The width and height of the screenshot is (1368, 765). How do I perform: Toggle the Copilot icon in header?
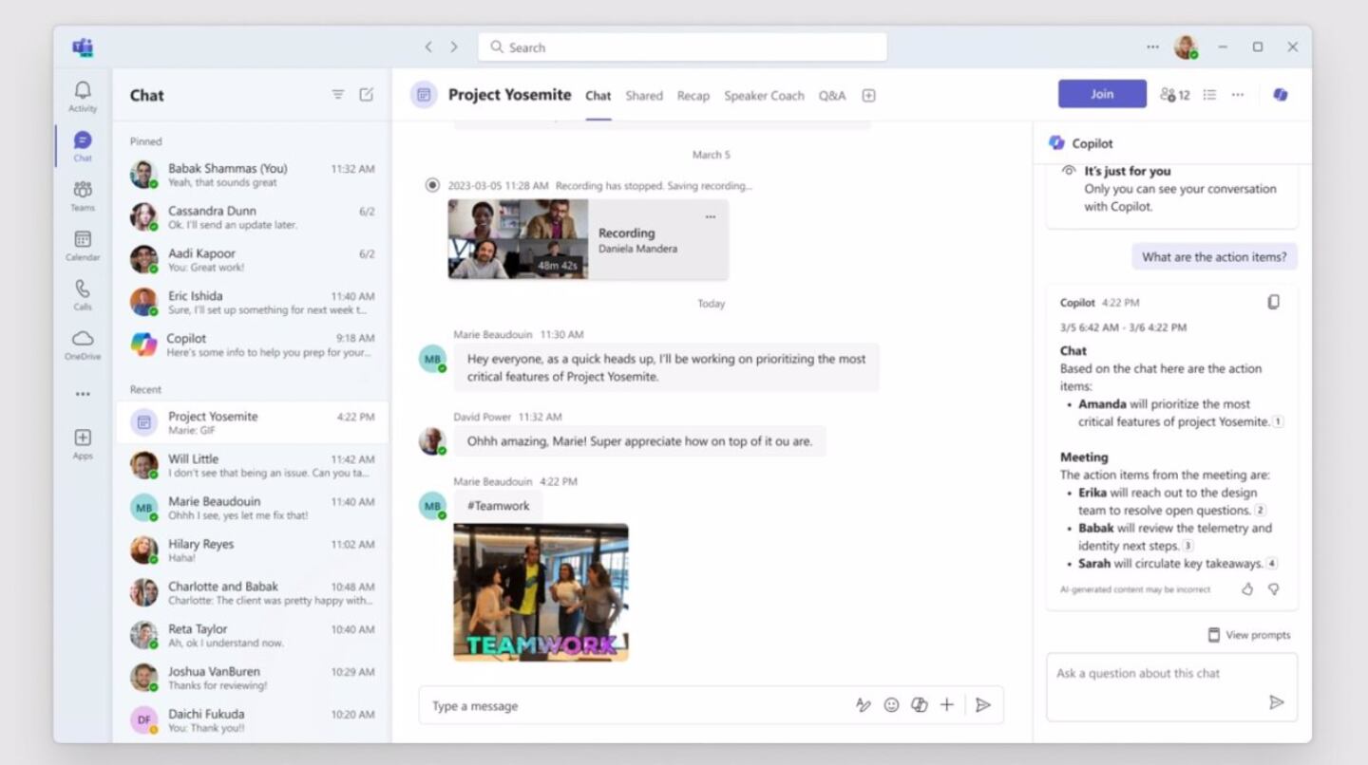point(1281,95)
